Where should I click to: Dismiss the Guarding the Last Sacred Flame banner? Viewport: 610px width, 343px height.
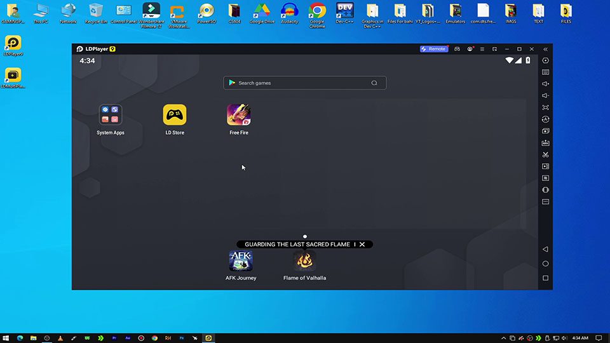click(362, 244)
